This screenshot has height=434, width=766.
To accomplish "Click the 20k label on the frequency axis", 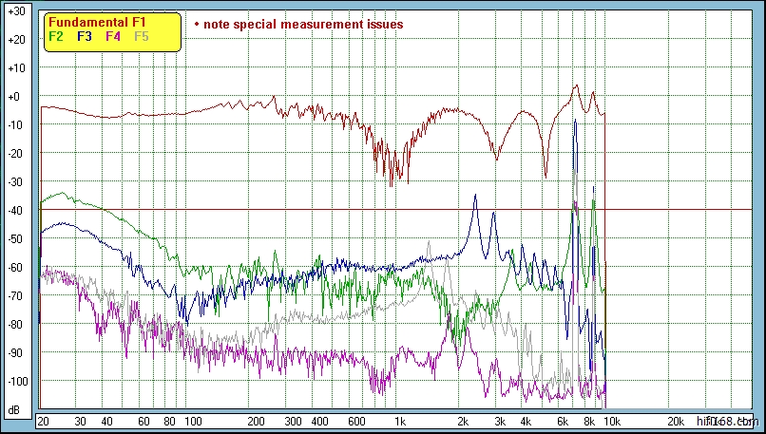I will [675, 421].
